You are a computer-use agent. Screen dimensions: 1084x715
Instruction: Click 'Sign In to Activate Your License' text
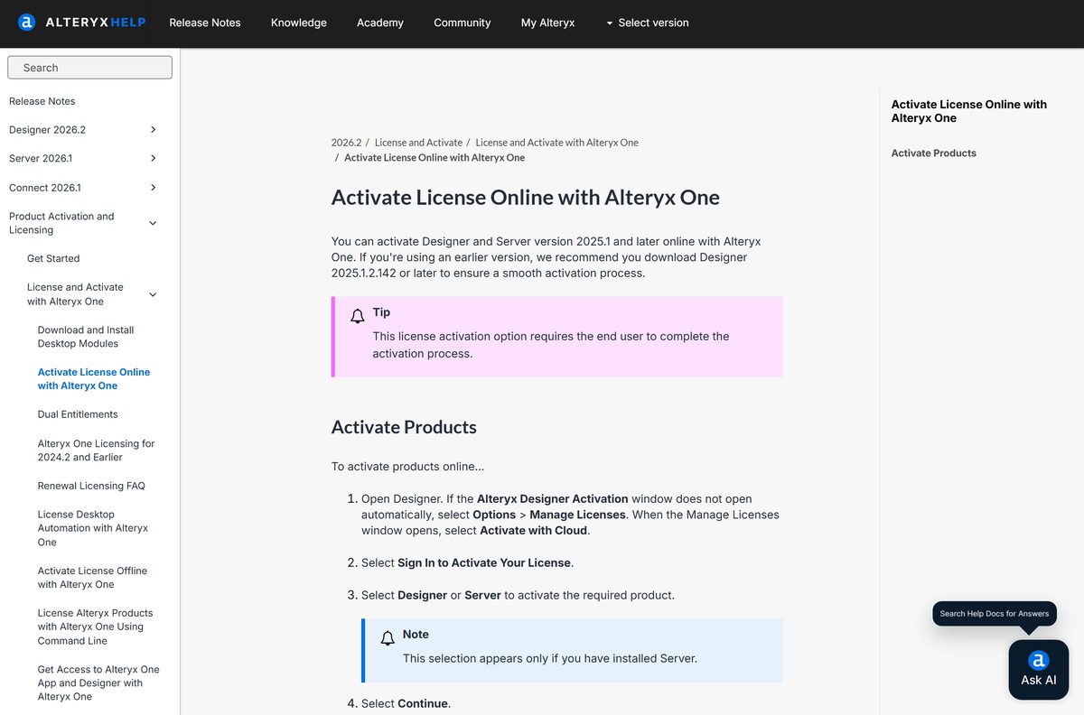pos(484,562)
